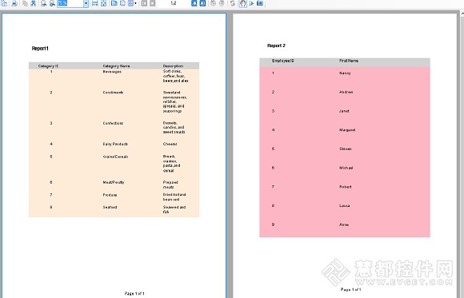464x298 pixels.
Task: Switch to continuous page view icon
Action: click(x=122, y=3)
